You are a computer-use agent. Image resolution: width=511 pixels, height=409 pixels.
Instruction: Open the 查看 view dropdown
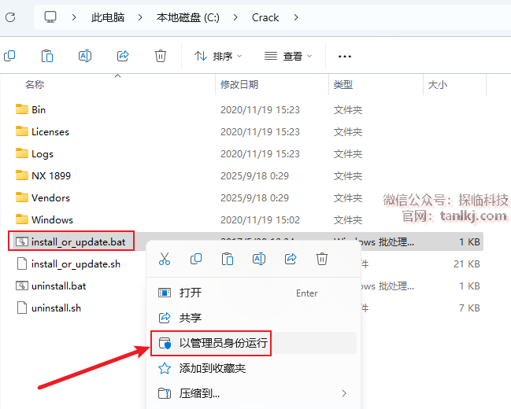point(288,57)
